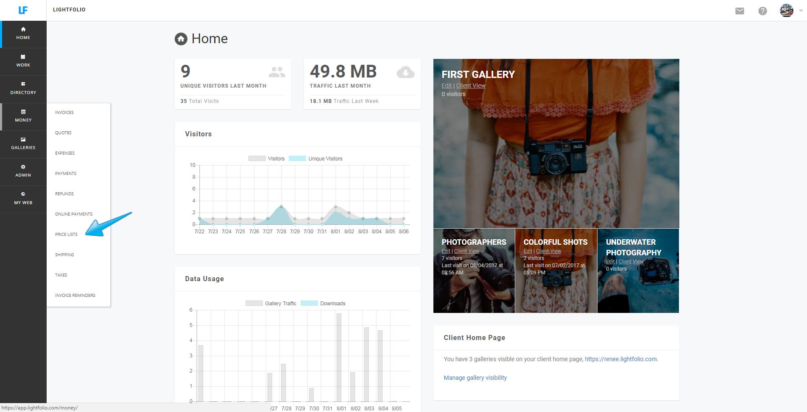
Task: Click the 7/28 peak point on Visitors chart
Action: (x=281, y=207)
